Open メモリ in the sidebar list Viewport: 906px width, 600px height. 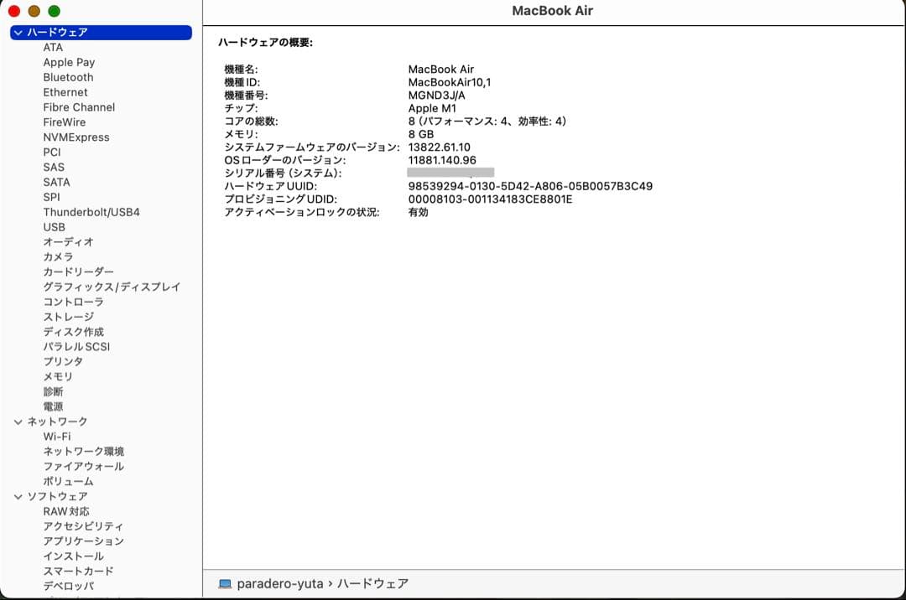58,377
